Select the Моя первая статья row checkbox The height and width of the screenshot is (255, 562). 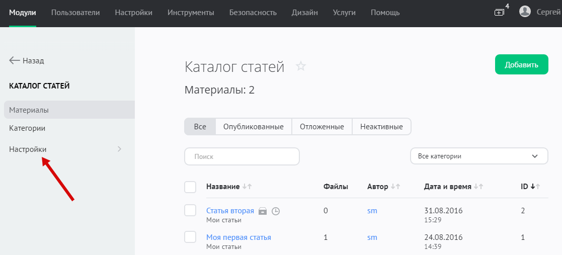click(x=190, y=237)
